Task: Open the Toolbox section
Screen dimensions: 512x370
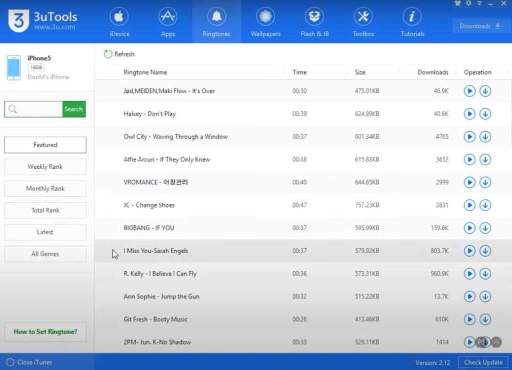Action: tap(363, 22)
